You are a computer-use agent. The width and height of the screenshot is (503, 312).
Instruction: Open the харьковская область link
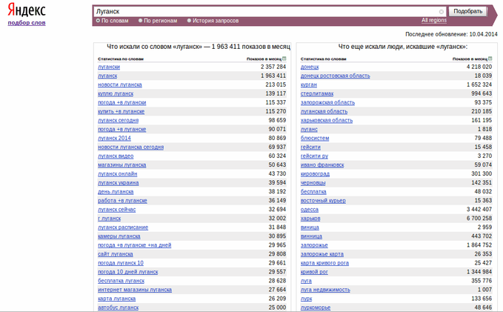[x=327, y=120]
